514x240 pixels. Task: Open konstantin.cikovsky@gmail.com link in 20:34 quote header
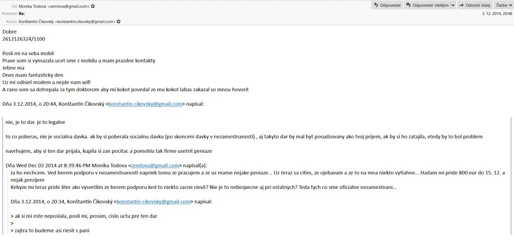(x=153, y=201)
